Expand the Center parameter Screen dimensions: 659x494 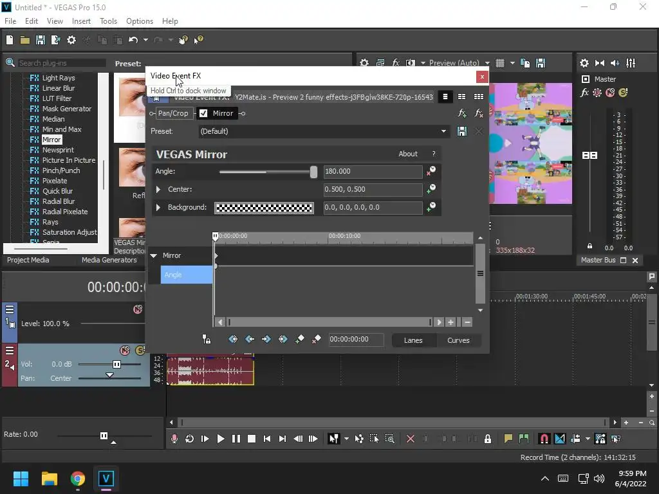(158, 190)
